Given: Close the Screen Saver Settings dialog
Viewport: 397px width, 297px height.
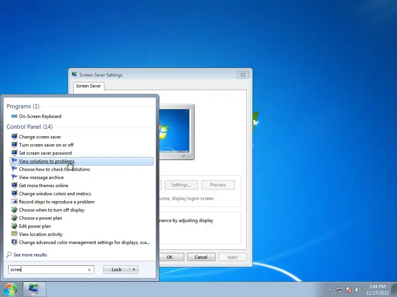Looking at the screenshot, I should click(243, 75).
